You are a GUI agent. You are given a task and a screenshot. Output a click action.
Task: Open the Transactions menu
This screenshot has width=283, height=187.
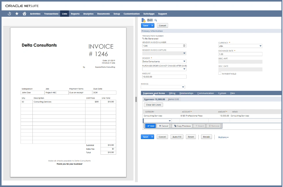pos(51,14)
